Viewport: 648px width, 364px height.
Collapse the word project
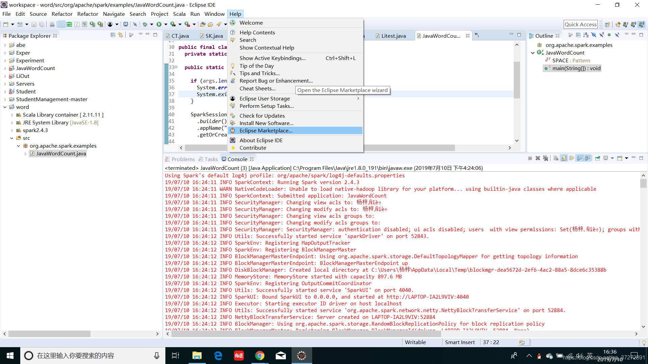(x=5, y=107)
